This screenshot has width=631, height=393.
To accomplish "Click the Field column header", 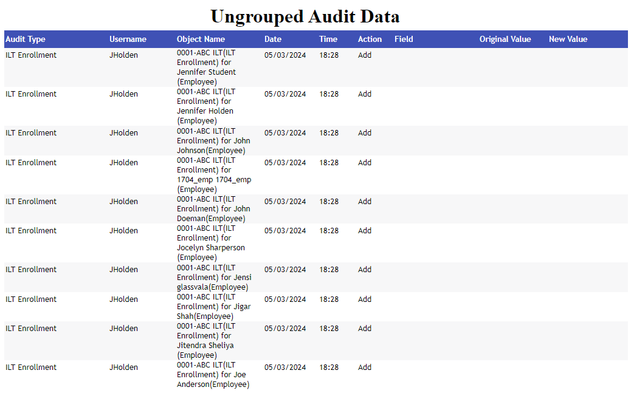I will pyautogui.click(x=404, y=39).
